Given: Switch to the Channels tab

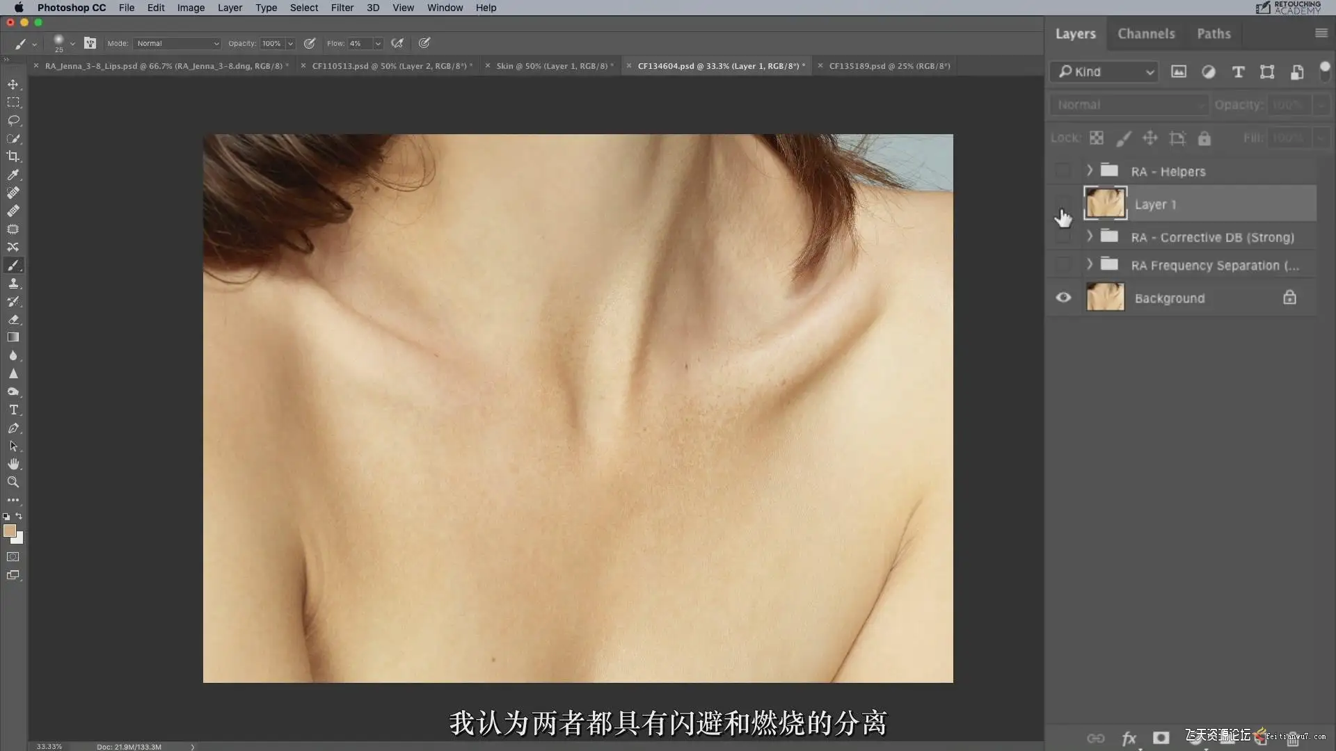Looking at the screenshot, I should (1146, 33).
